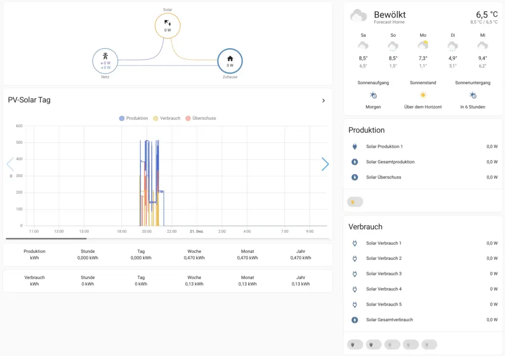
Task: Toggle the yellow plug chip under Produktion
Action: point(355,202)
